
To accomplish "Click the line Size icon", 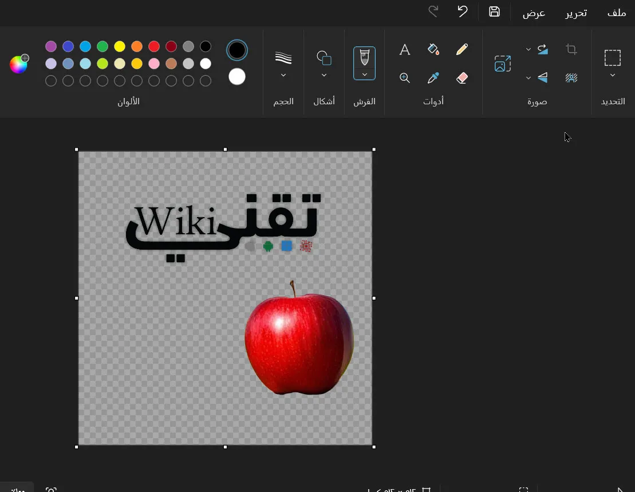I will point(283,58).
